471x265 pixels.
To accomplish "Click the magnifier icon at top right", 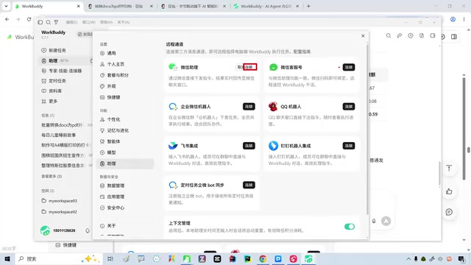I will click(389, 36).
